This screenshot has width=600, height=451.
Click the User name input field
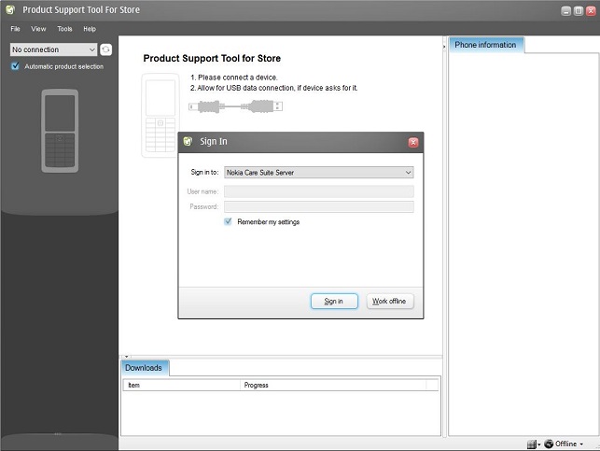click(318, 191)
